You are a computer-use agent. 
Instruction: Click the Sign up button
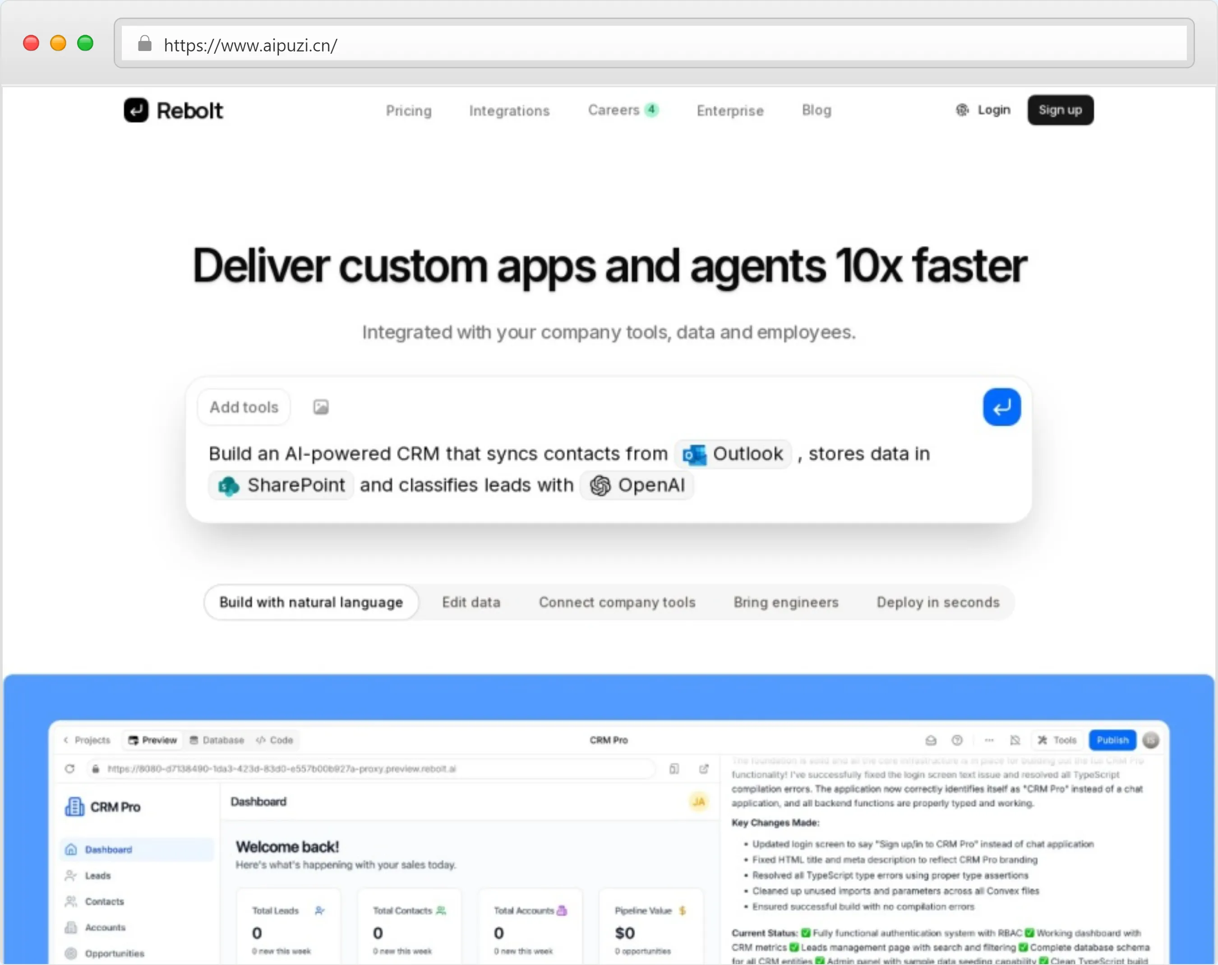tap(1060, 110)
